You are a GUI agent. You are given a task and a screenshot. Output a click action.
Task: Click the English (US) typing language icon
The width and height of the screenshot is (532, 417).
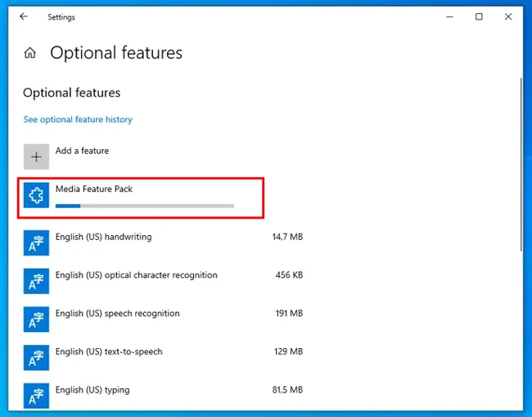pyautogui.click(x=36, y=396)
